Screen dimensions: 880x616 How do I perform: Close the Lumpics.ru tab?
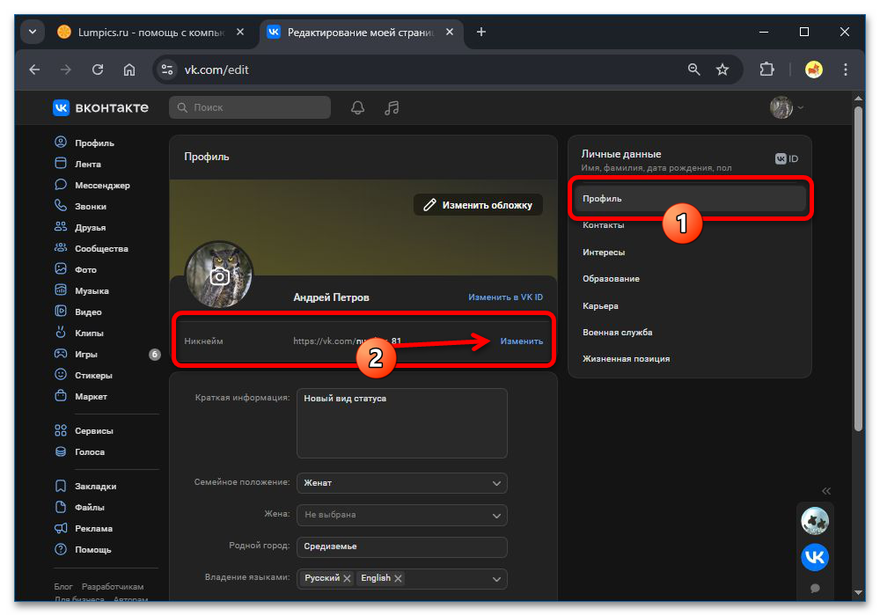pyautogui.click(x=240, y=32)
